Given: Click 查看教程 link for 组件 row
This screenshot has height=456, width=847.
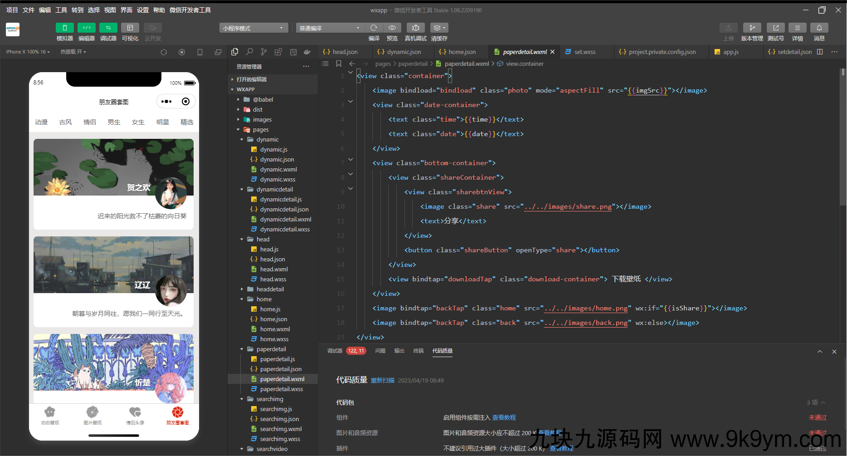Looking at the screenshot, I should click(504, 417).
